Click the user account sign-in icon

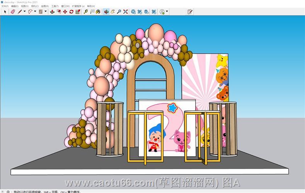point(162,12)
